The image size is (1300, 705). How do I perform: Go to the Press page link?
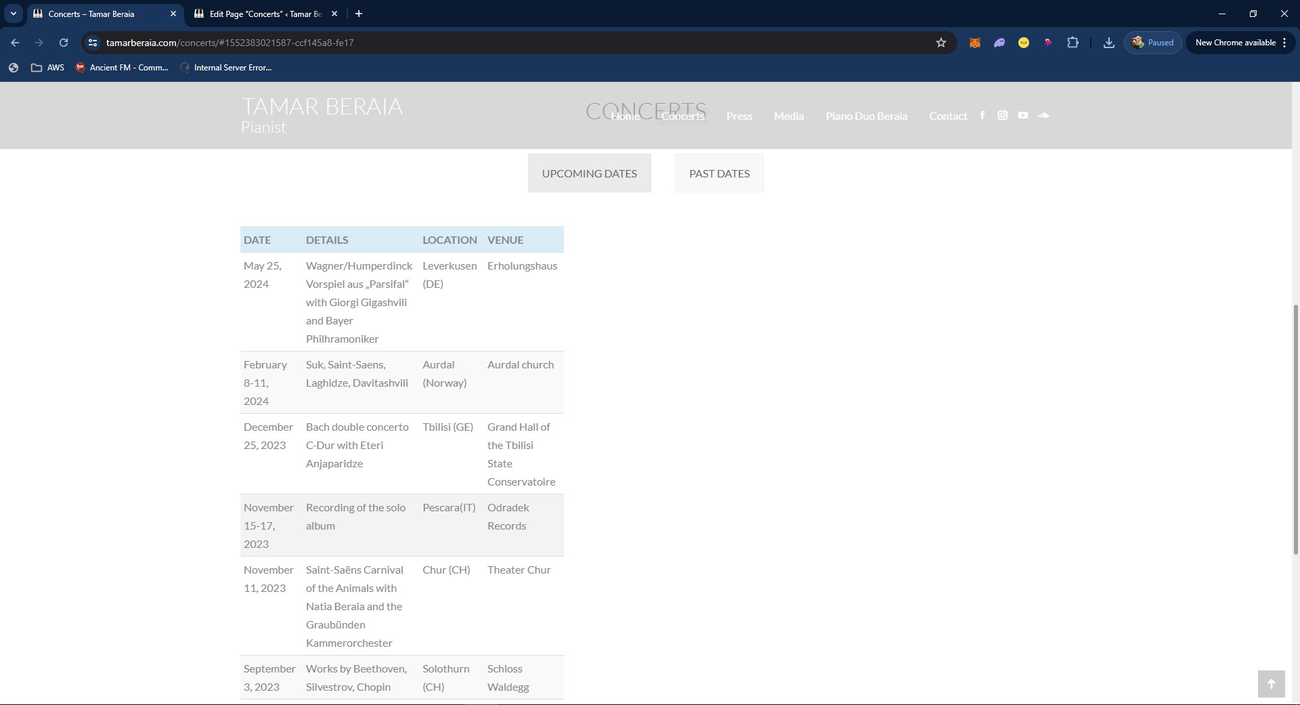[x=739, y=116]
